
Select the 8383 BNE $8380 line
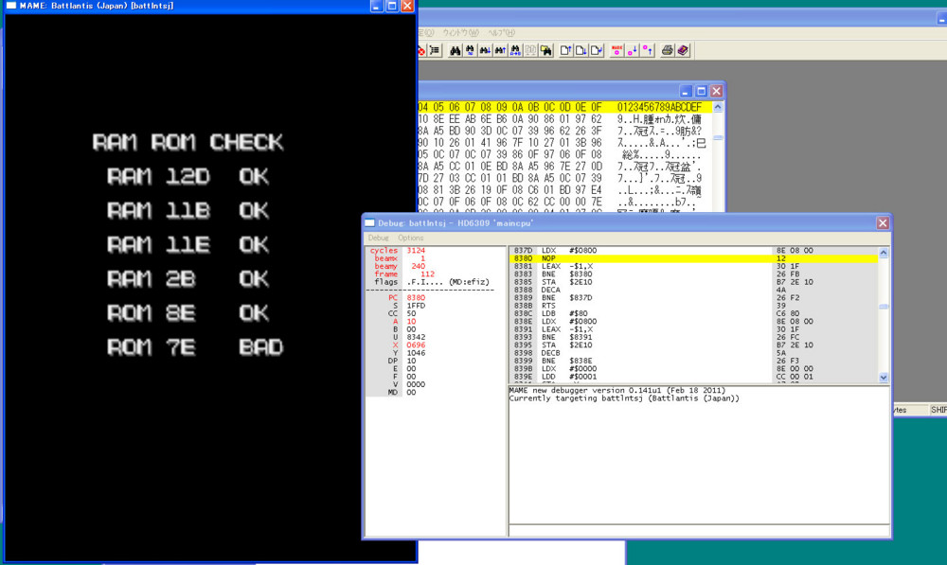pos(693,274)
